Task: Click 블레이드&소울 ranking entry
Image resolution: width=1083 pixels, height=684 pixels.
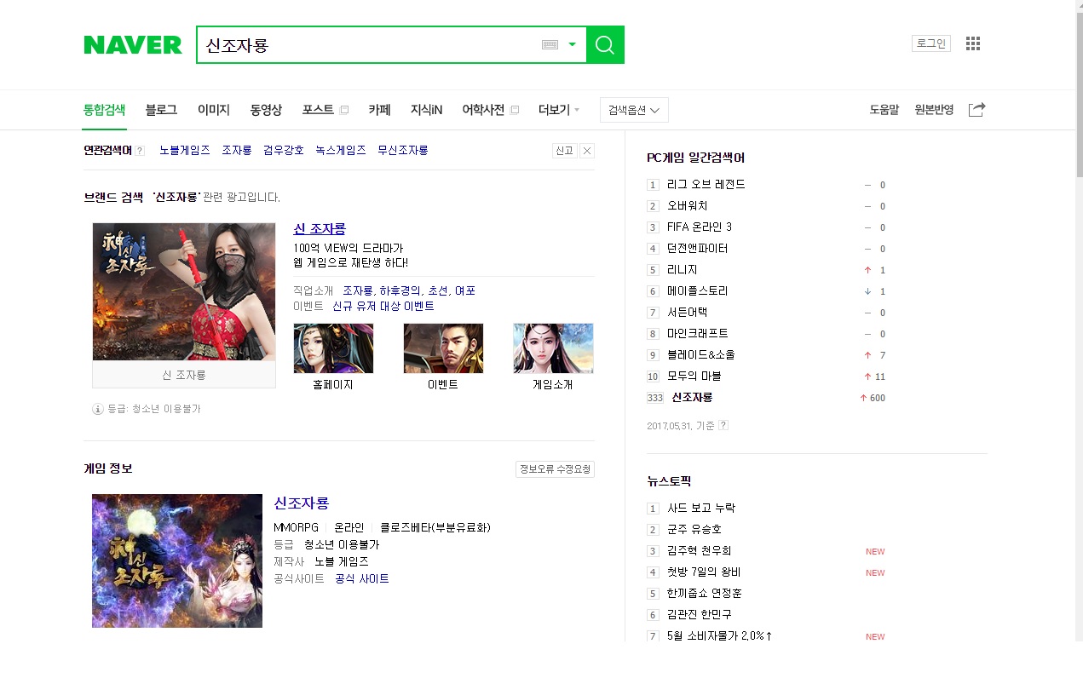Action: 701,354
